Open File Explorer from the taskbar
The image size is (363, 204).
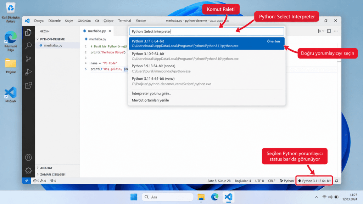tap(201, 197)
